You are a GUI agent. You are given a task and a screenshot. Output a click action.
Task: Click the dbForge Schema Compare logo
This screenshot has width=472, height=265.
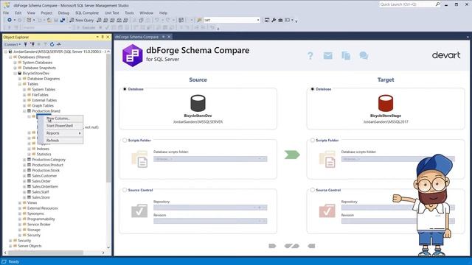tap(133, 55)
